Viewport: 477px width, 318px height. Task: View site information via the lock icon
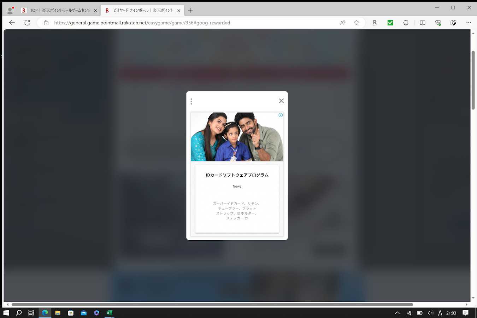pyautogui.click(x=46, y=23)
